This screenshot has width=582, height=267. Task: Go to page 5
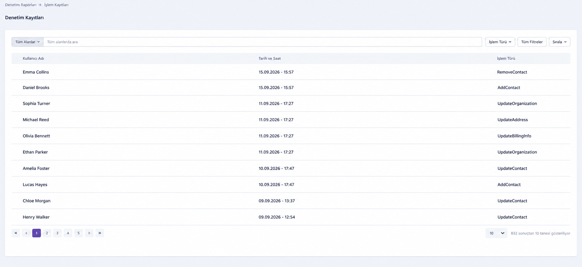tap(79, 233)
